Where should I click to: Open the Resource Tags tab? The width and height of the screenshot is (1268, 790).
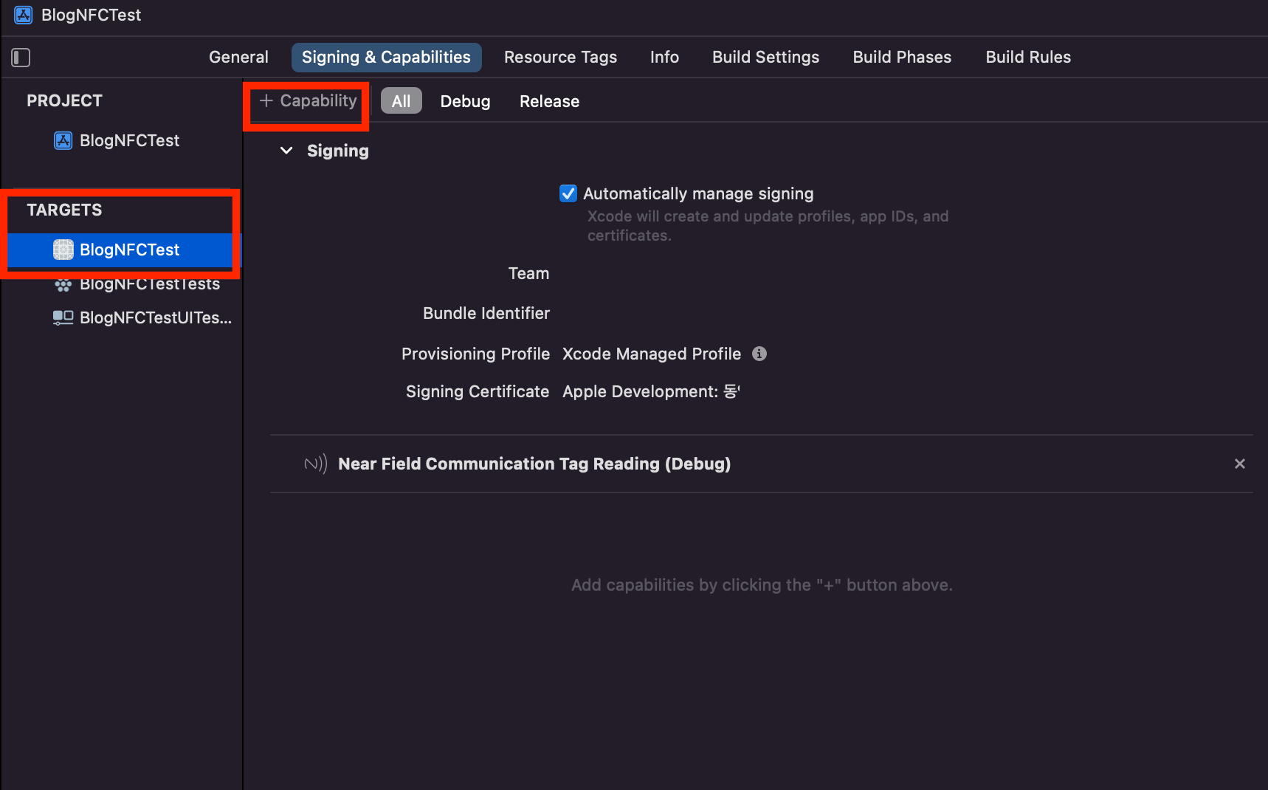click(560, 57)
